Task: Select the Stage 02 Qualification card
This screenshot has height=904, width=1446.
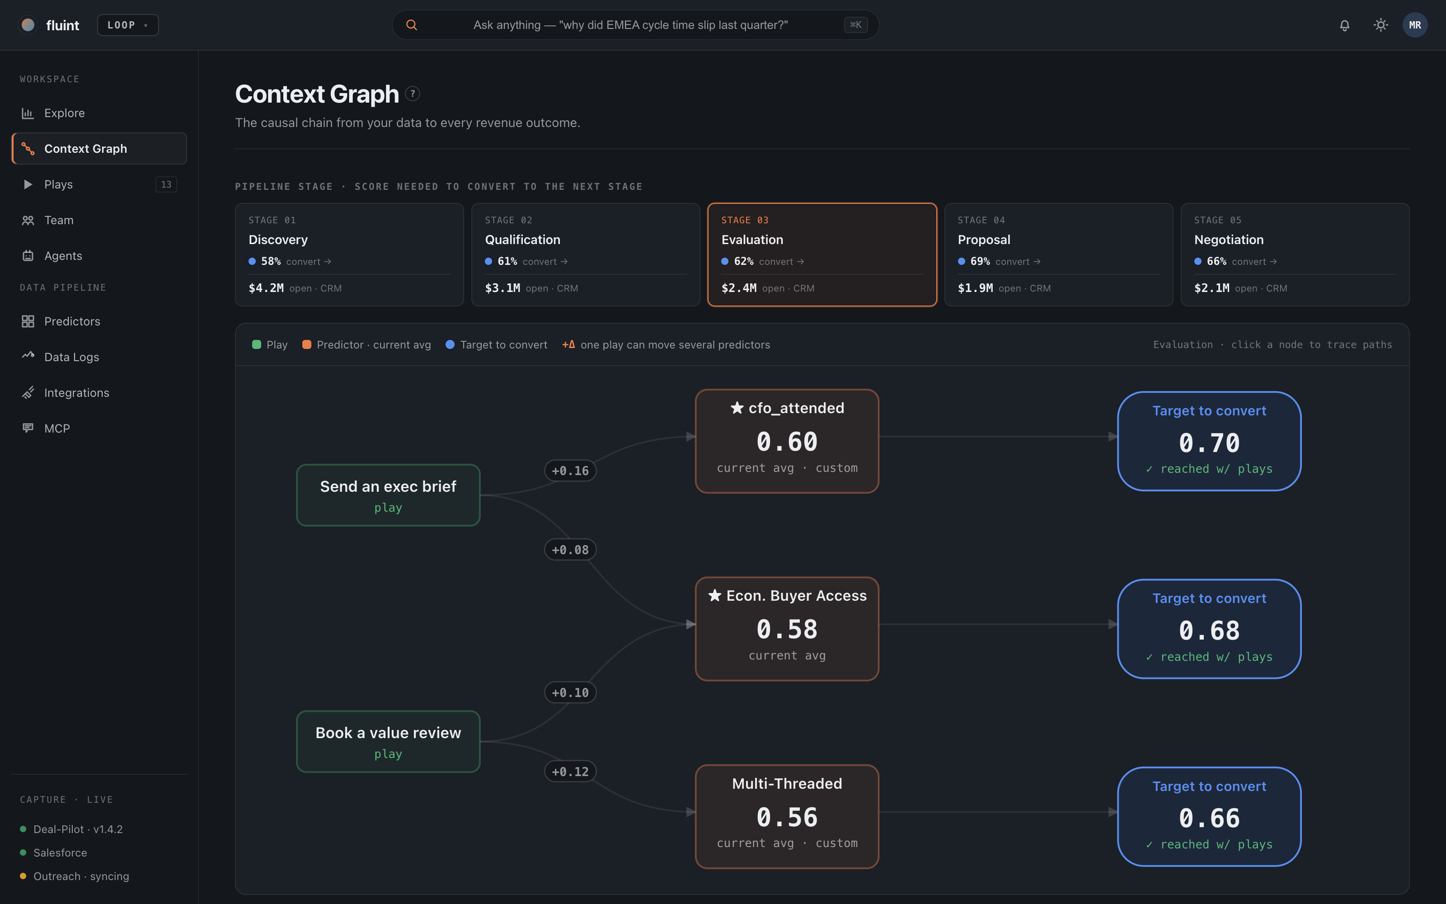Action: [x=586, y=254]
